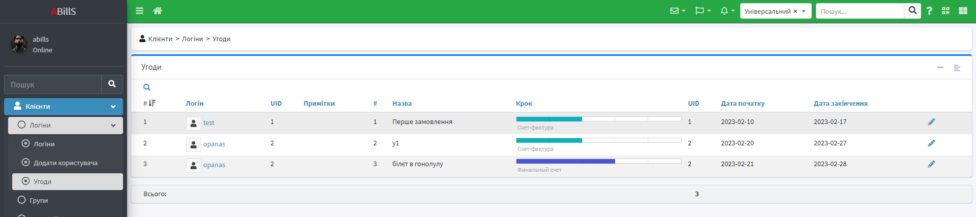
Task: Open Угоди in the sidebar menu
Action: point(42,181)
